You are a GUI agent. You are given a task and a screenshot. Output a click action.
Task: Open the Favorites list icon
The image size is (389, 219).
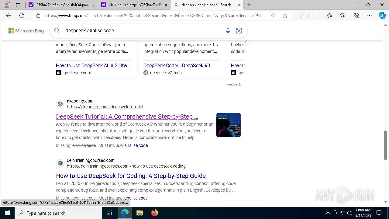pyautogui.click(x=329, y=16)
